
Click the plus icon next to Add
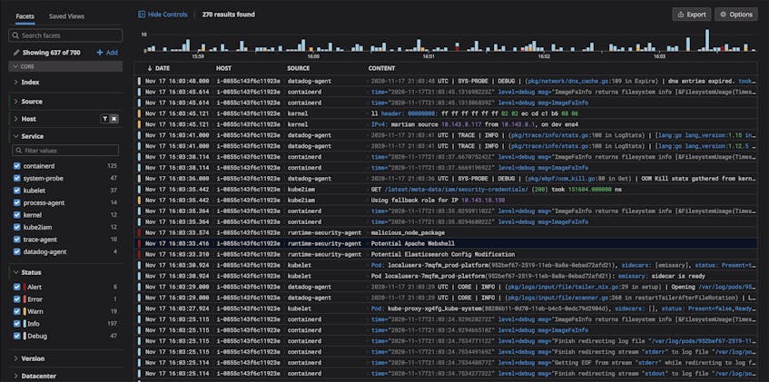pyautogui.click(x=100, y=53)
